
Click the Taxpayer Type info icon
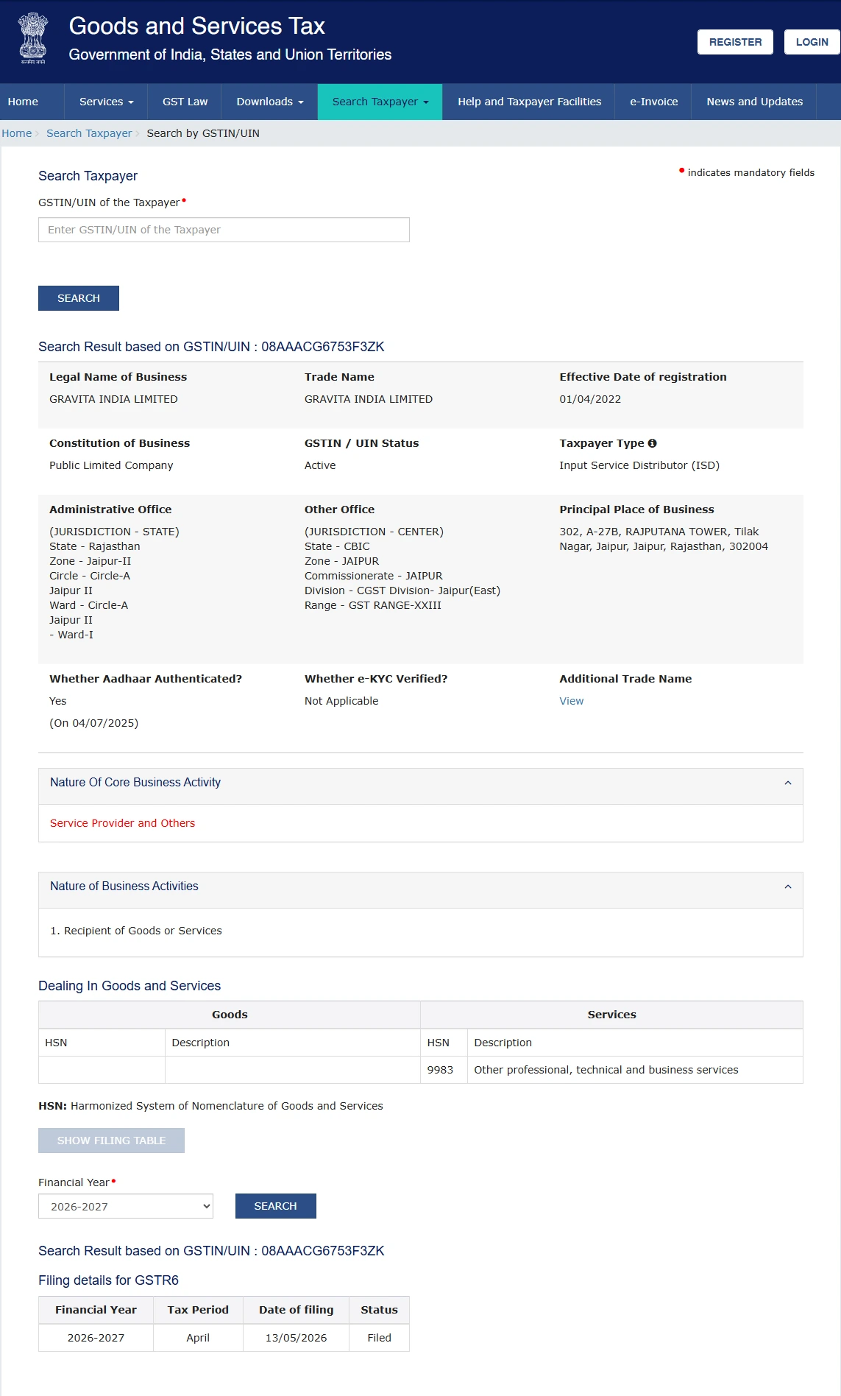tap(652, 443)
